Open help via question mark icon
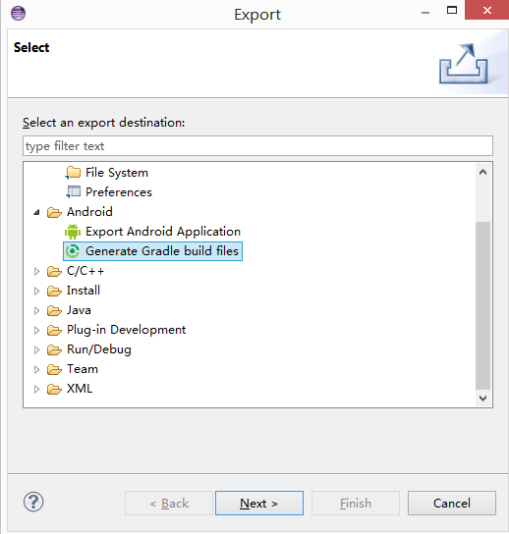 point(33,502)
